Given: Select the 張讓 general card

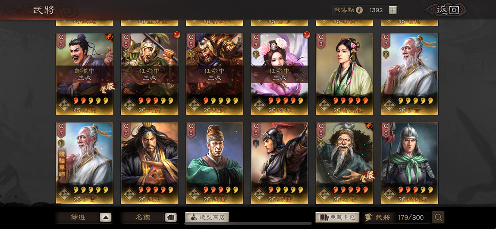Looking at the screenshot, I should [x=214, y=163].
